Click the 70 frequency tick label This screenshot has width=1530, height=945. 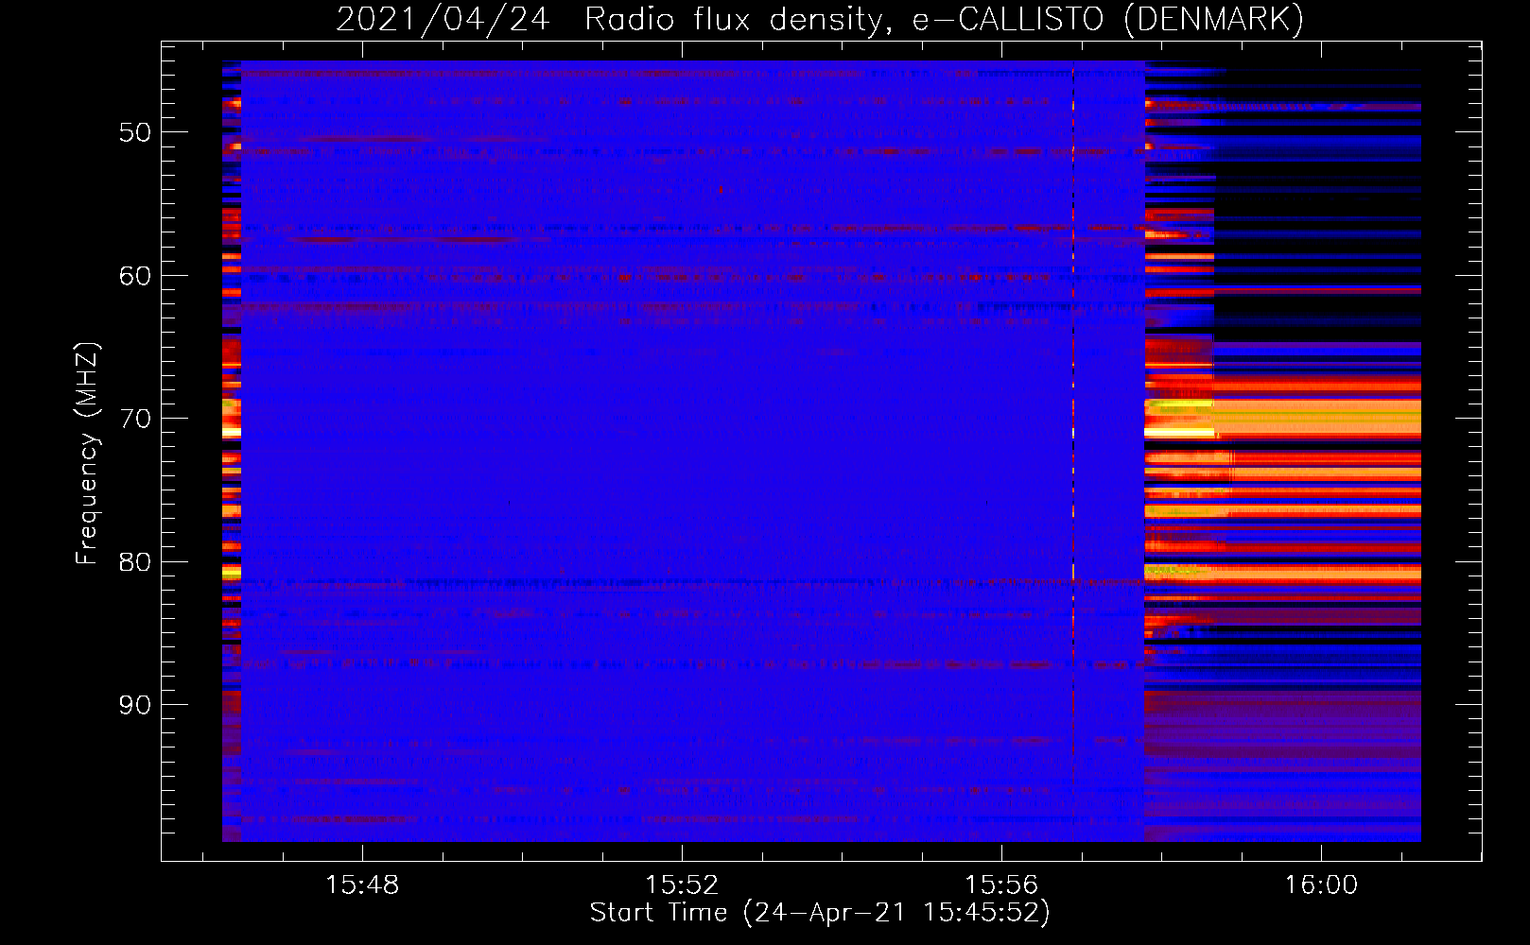point(135,419)
